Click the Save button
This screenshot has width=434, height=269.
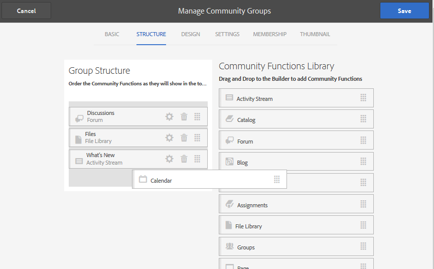coord(404,11)
